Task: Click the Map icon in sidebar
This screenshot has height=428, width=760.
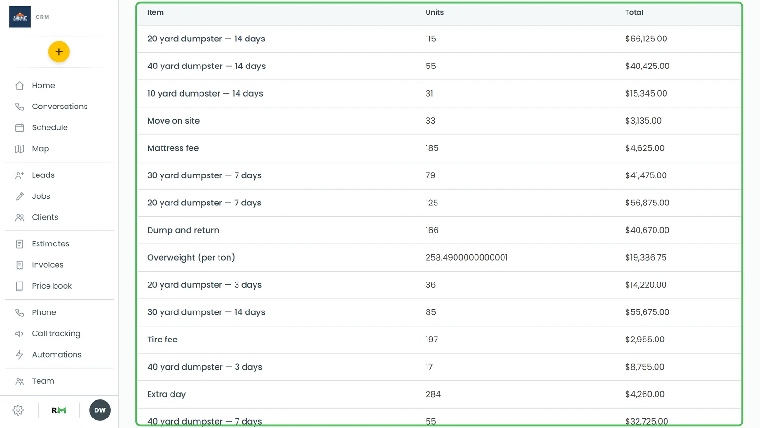Action: click(x=19, y=149)
